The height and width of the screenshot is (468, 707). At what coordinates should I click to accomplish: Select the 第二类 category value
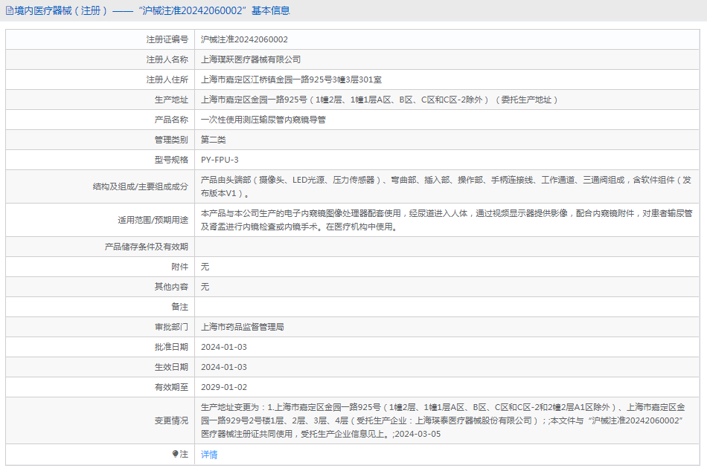coord(214,140)
